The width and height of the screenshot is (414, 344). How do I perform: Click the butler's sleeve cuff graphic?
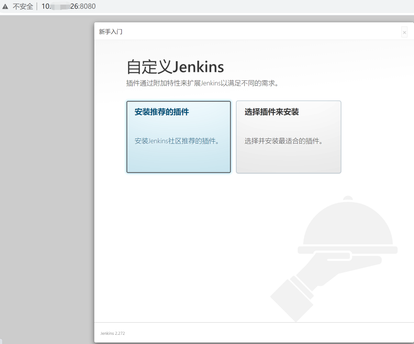click(291, 298)
